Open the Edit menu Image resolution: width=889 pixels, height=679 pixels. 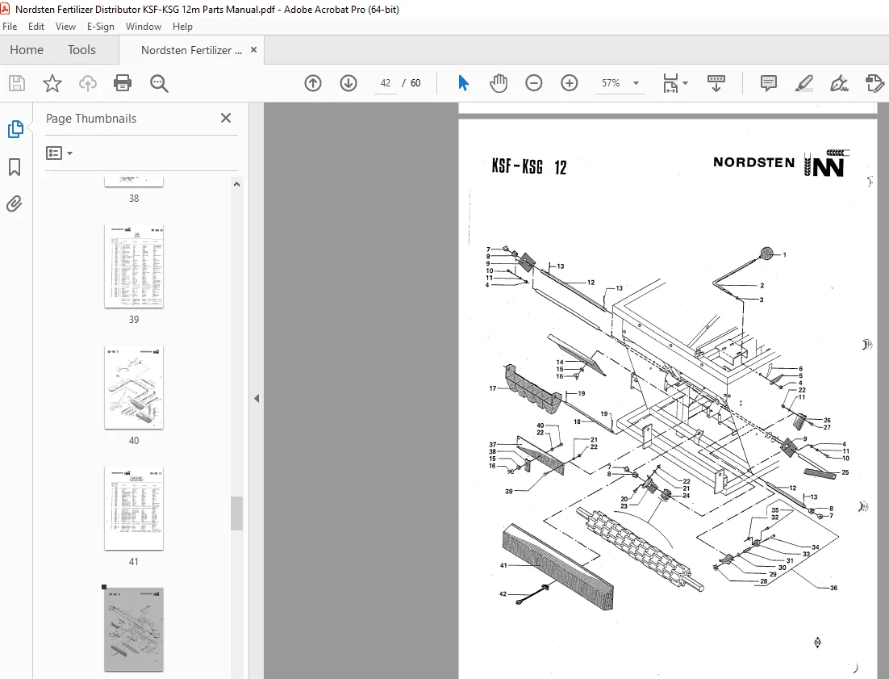click(x=35, y=27)
